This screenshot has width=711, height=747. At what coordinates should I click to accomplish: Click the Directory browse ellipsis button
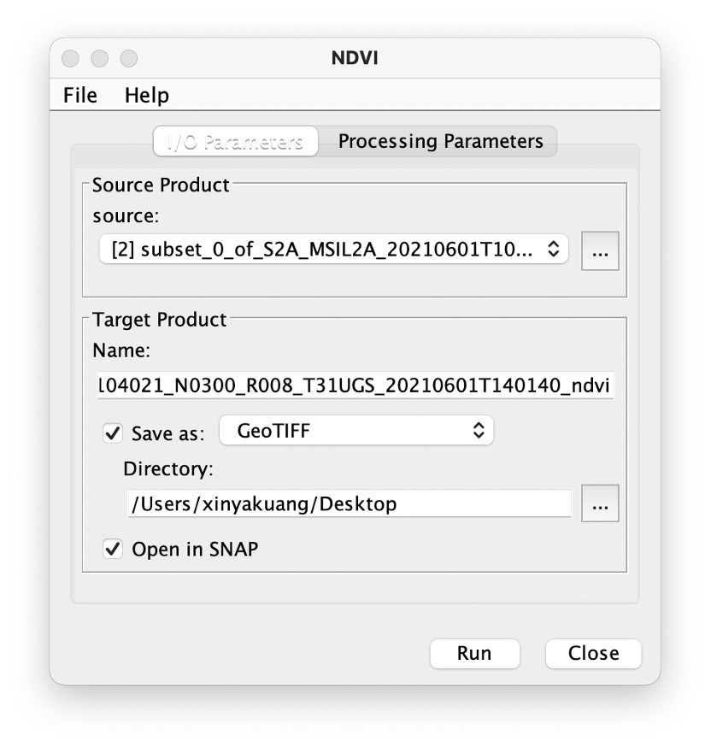tap(600, 503)
